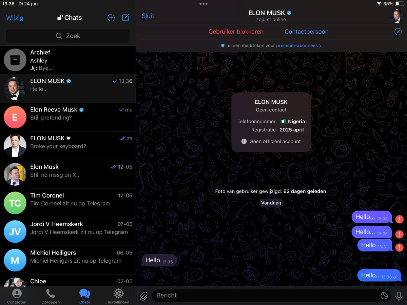Switch to the Chats tab
Screen dimensions: 407x305
click(x=84, y=296)
